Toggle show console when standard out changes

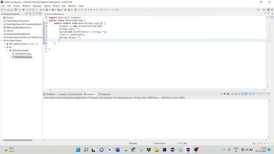tap(242, 94)
